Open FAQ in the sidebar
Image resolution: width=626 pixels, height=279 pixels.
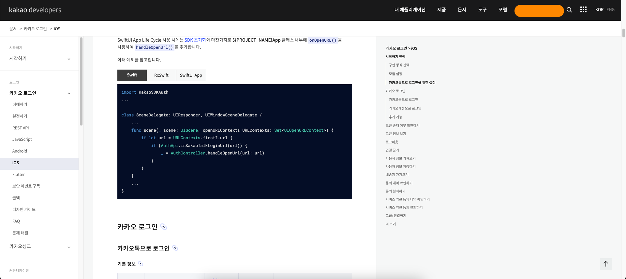(x=16, y=221)
